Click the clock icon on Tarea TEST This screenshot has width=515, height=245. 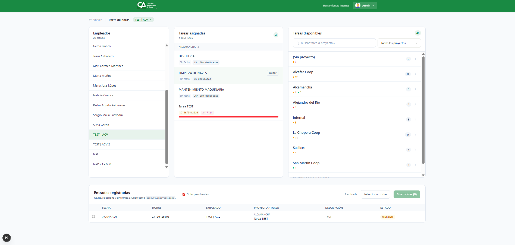coord(181,113)
